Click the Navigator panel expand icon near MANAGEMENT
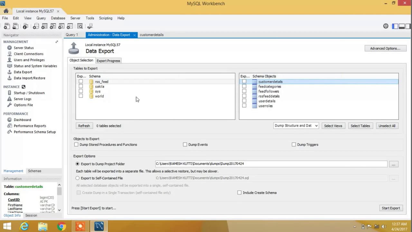This screenshot has height=232, width=412. [57, 42]
